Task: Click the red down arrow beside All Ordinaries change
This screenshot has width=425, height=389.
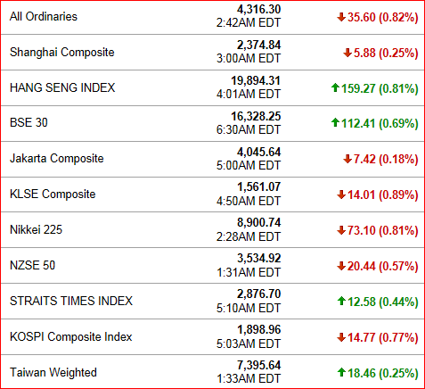Action: pos(341,17)
